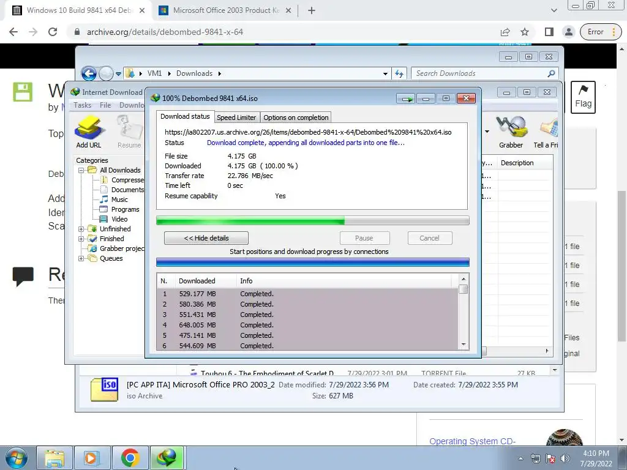
Task: Click the Chrome taskbar icon
Action: click(x=130, y=458)
